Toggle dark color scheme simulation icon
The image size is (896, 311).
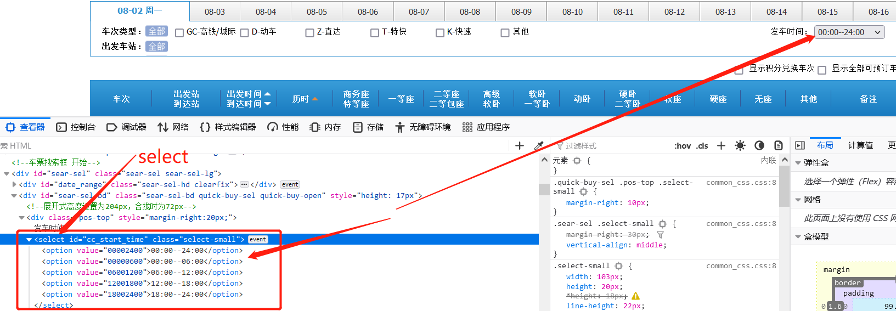pyautogui.click(x=759, y=145)
